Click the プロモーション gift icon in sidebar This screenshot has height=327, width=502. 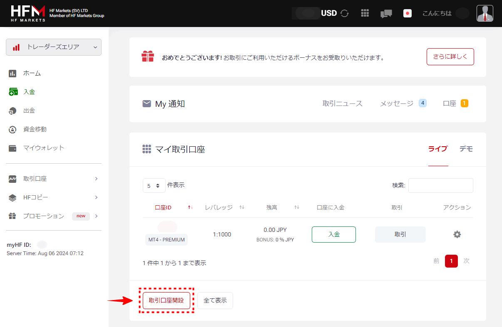12,216
